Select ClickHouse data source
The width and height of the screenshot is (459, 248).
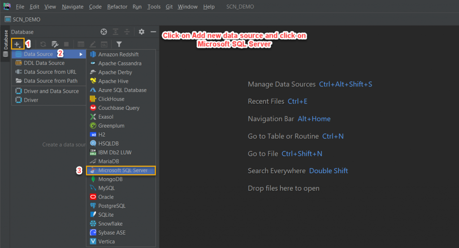click(x=121, y=99)
